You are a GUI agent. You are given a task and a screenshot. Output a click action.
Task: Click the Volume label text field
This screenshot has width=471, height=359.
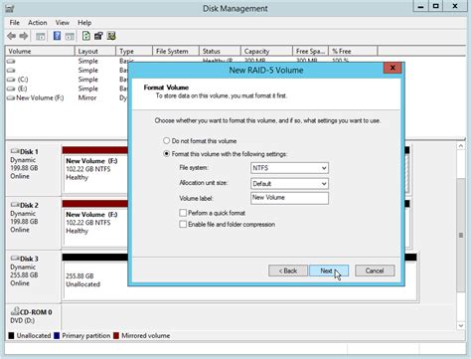[x=289, y=198]
